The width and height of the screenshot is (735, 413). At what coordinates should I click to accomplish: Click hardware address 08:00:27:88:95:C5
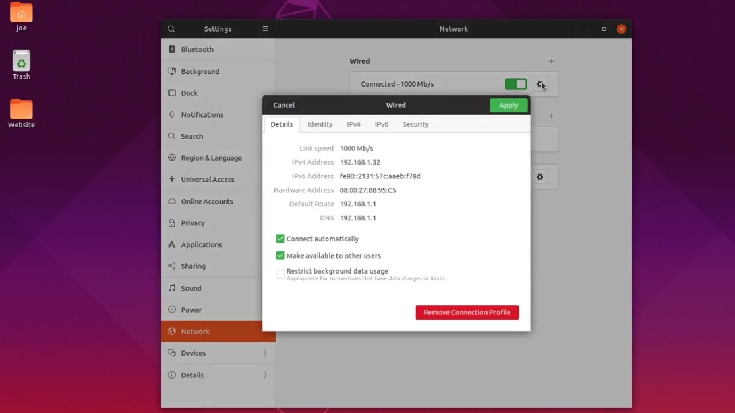point(368,190)
